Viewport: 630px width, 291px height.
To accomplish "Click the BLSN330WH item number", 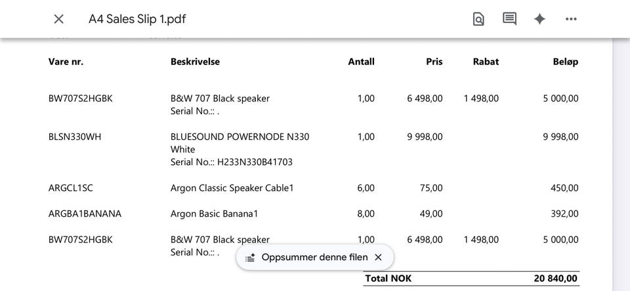I will pos(75,137).
